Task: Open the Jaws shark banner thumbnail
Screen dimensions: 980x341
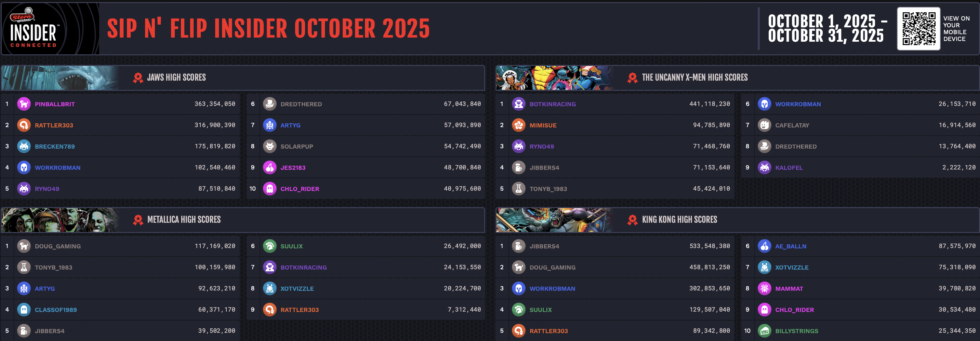Action: pos(61,78)
